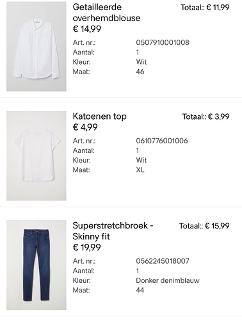Screen dimensions: 242x320
Task: Click the size value XL of top
Action: [x=140, y=170]
